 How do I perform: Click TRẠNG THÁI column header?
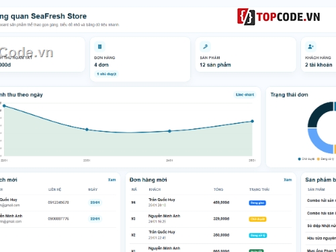259,190
